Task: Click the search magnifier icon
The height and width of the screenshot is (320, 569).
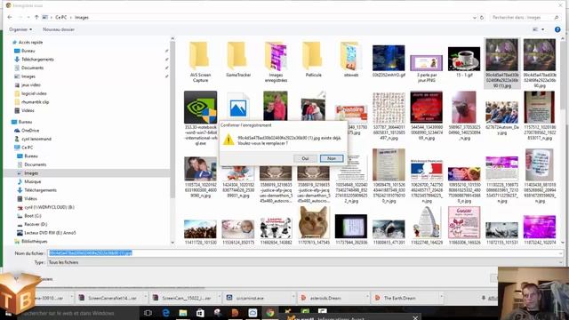Action: click(556, 18)
